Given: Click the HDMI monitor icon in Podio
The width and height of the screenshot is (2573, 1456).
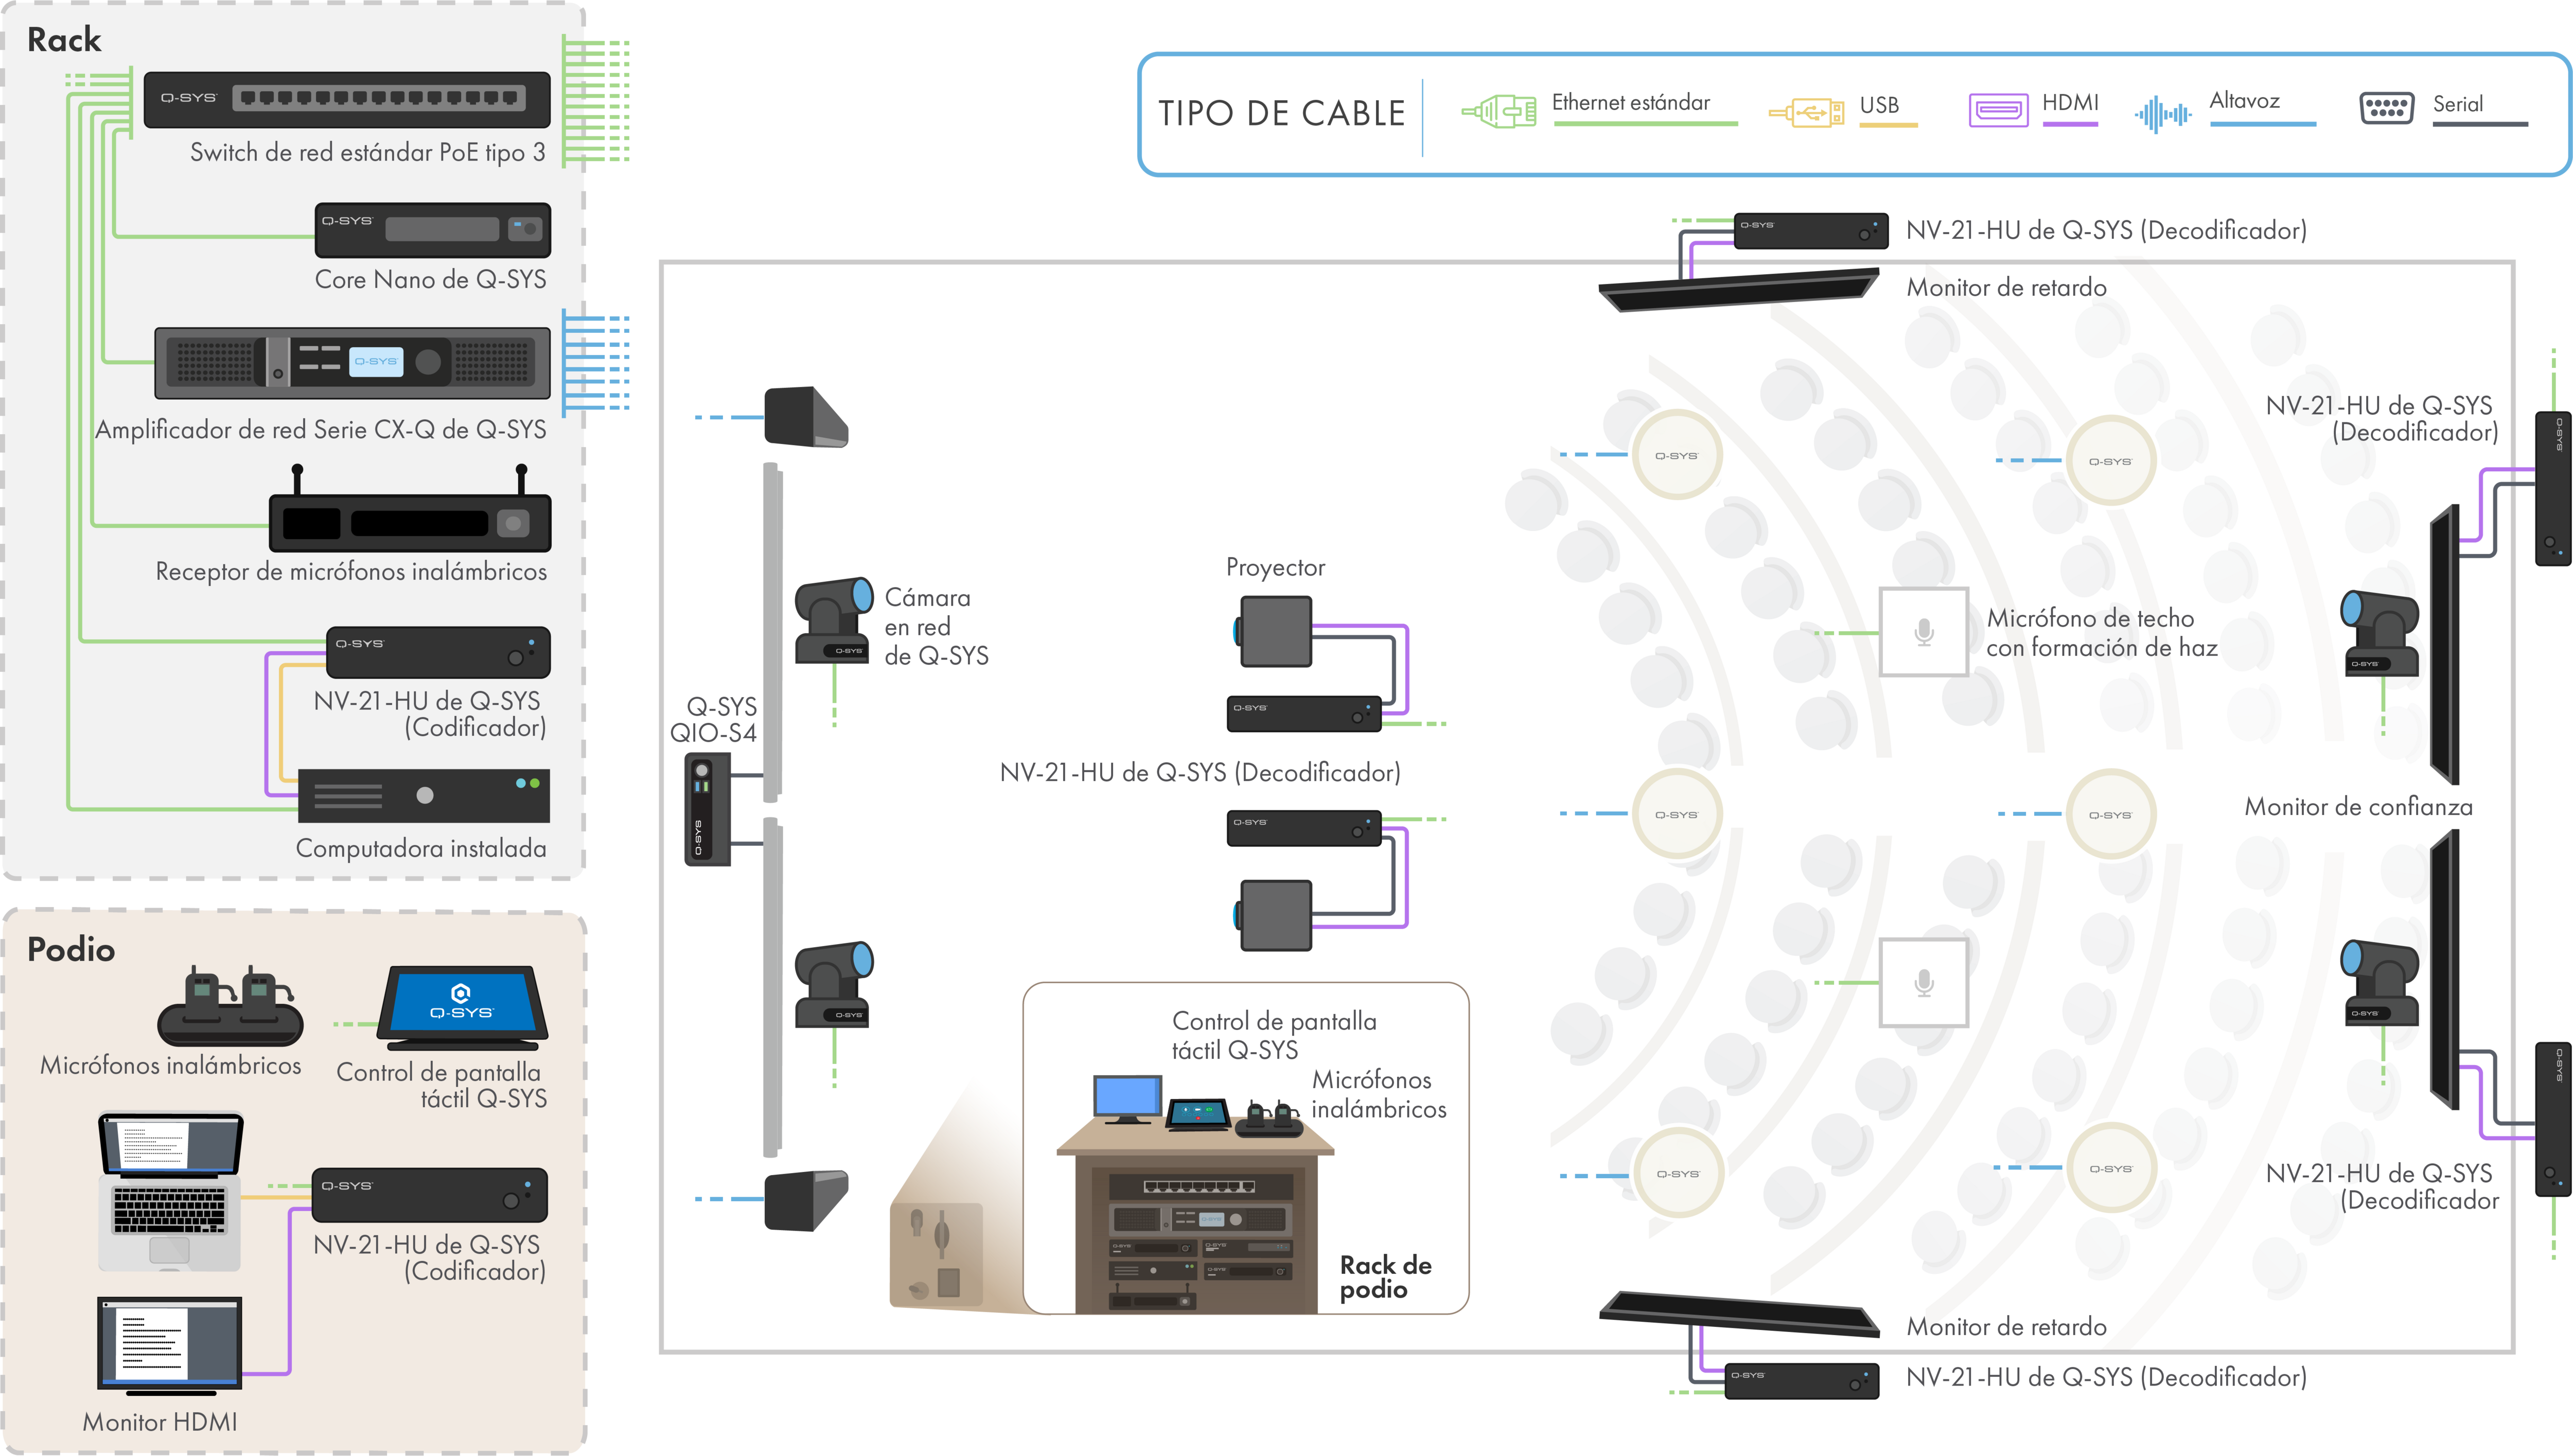Looking at the screenshot, I should click(170, 1346).
